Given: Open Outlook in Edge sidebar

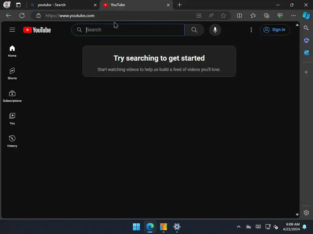Looking at the screenshot, I should 306,52.
